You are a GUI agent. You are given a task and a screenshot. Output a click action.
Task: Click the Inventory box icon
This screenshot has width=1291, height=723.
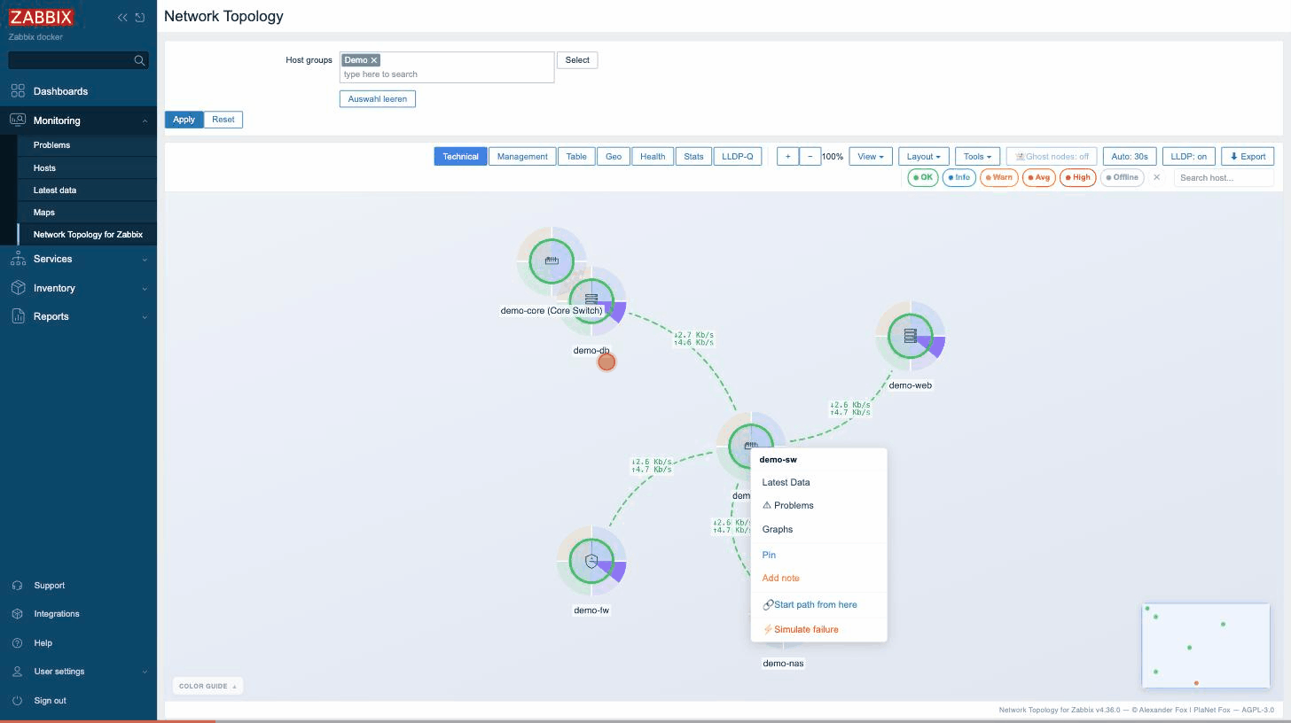[18, 288]
